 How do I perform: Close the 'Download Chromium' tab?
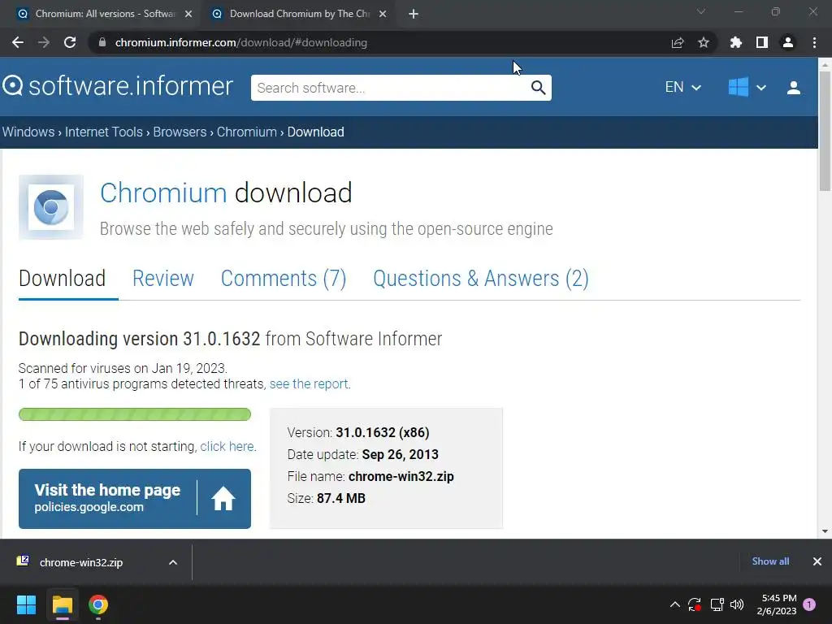click(383, 14)
